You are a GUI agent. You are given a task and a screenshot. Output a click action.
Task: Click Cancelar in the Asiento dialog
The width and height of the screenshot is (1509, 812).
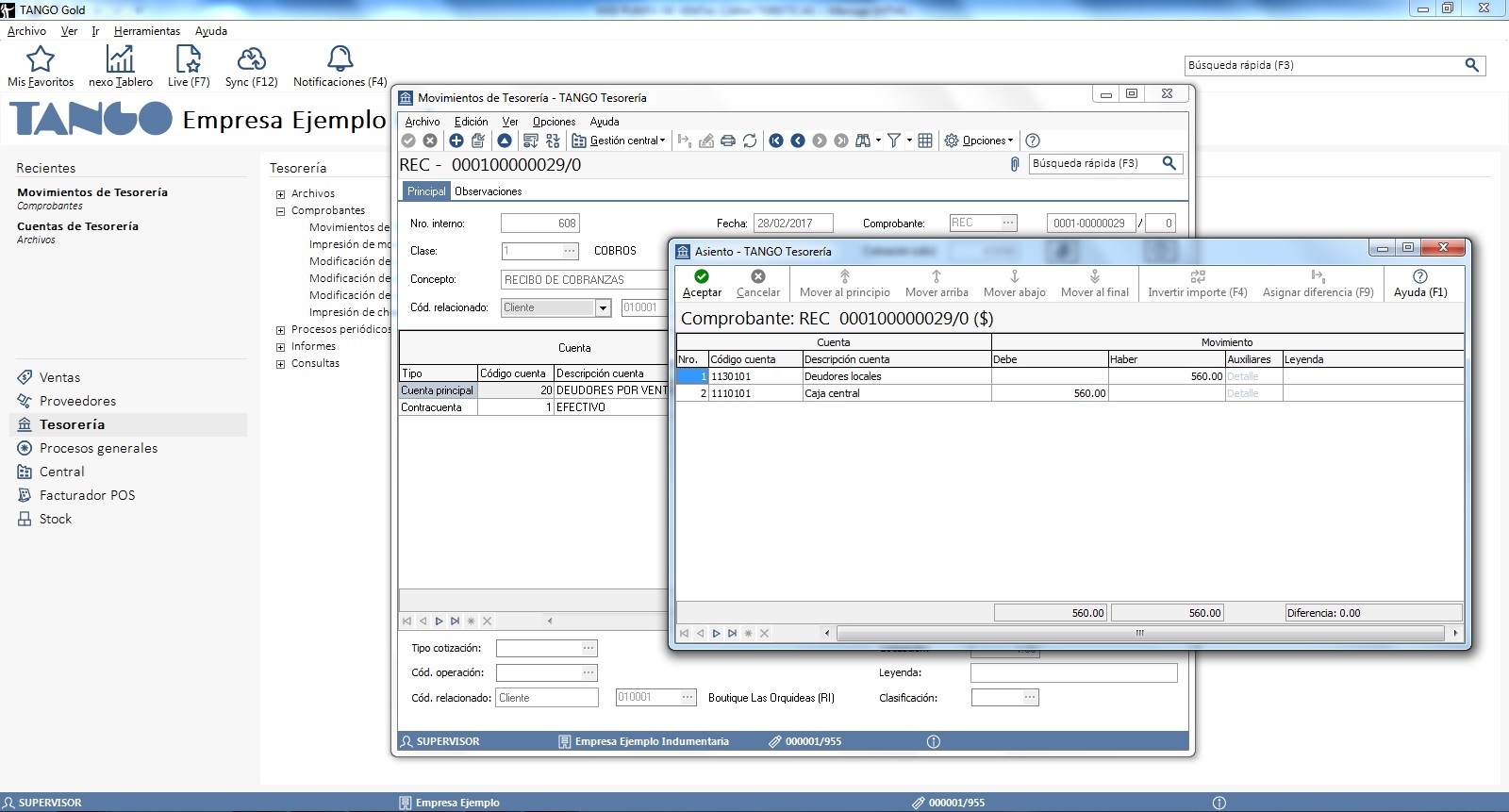pyautogui.click(x=758, y=282)
